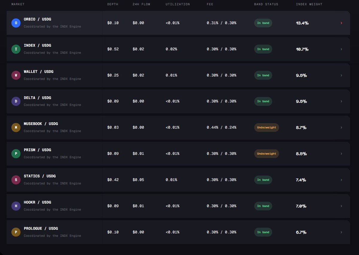Click the 8.5% index weight value
The image size is (359, 255).
click(301, 154)
